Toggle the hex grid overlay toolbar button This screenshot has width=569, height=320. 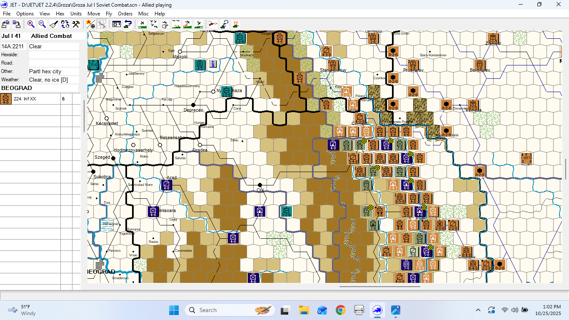(102, 24)
